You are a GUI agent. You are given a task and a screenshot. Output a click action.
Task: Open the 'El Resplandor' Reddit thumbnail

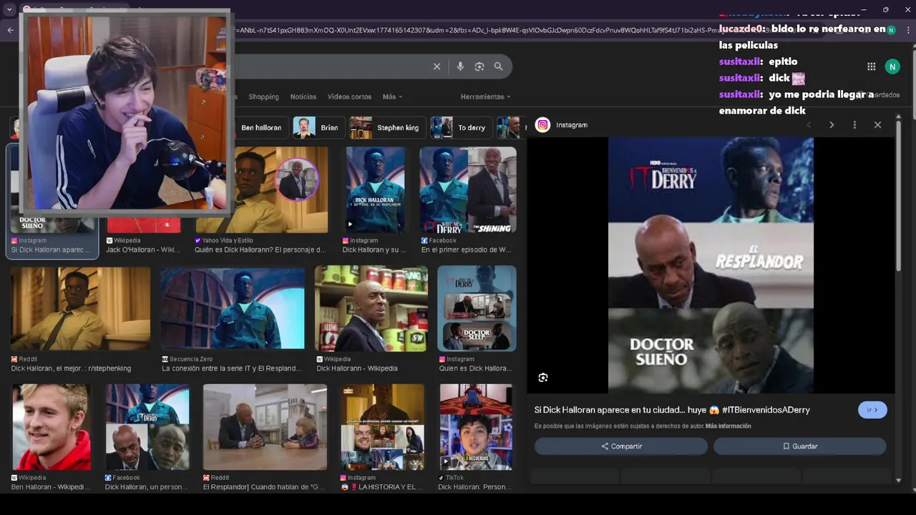[x=265, y=427]
